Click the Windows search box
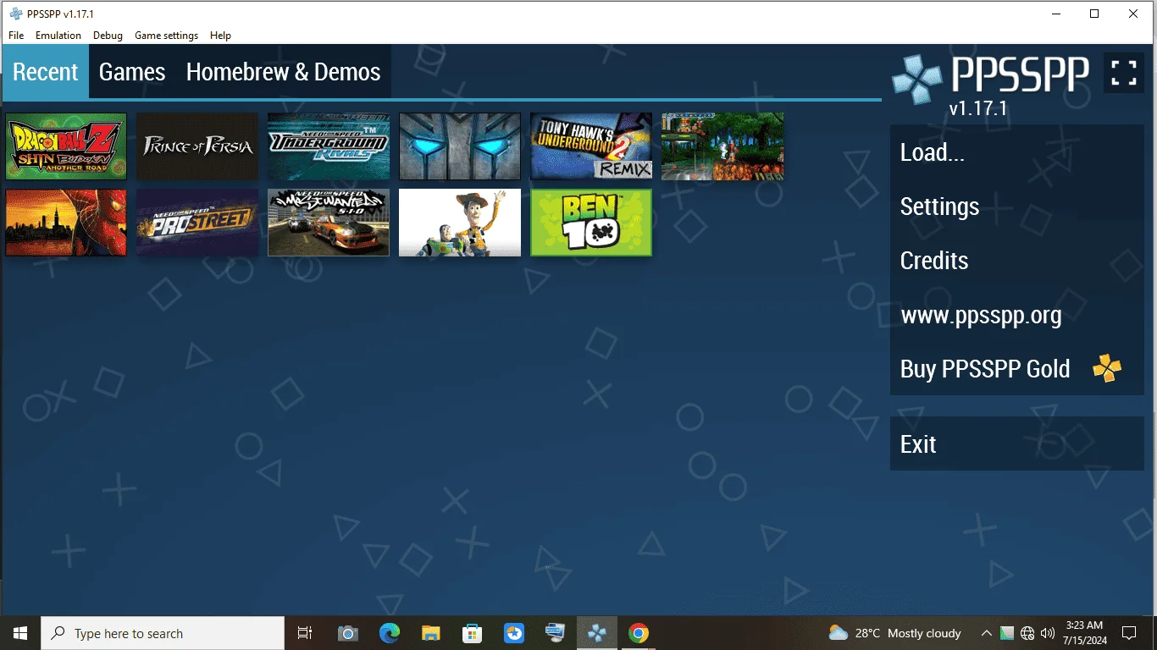1157x650 pixels. pyautogui.click(x=163, y=633)
